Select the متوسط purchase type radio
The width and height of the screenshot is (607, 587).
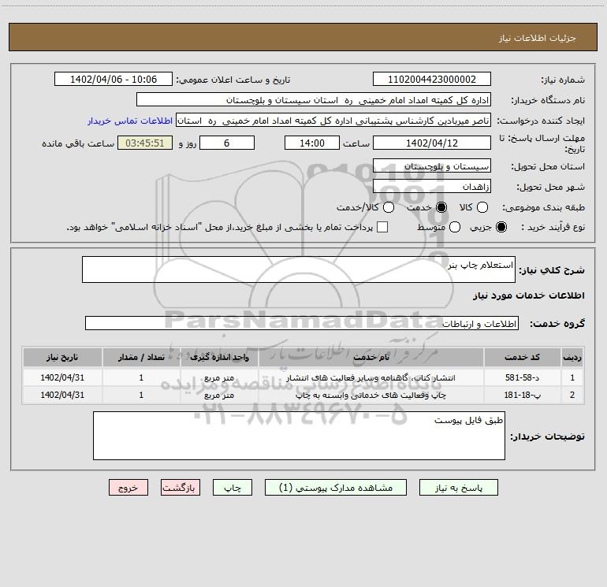455,227
